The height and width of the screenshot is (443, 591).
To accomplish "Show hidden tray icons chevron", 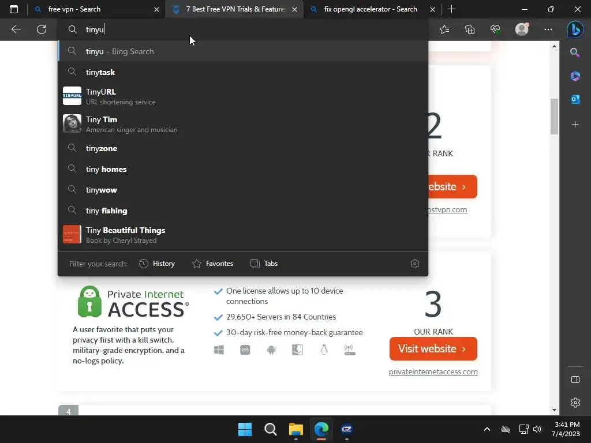I will coord(487,429).
